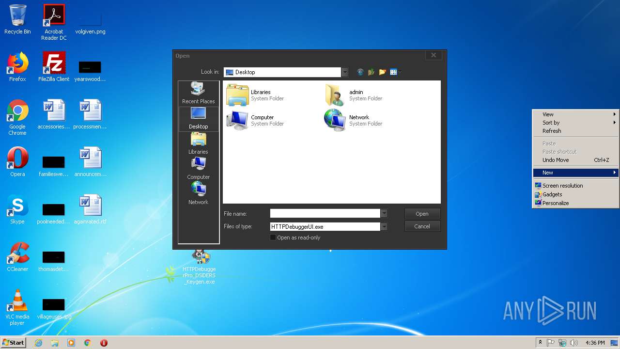This screenshot has width=620, height=349.
Task: Select the accessories Word document icon
Action: pyautogui.click(x=54, y=114)
